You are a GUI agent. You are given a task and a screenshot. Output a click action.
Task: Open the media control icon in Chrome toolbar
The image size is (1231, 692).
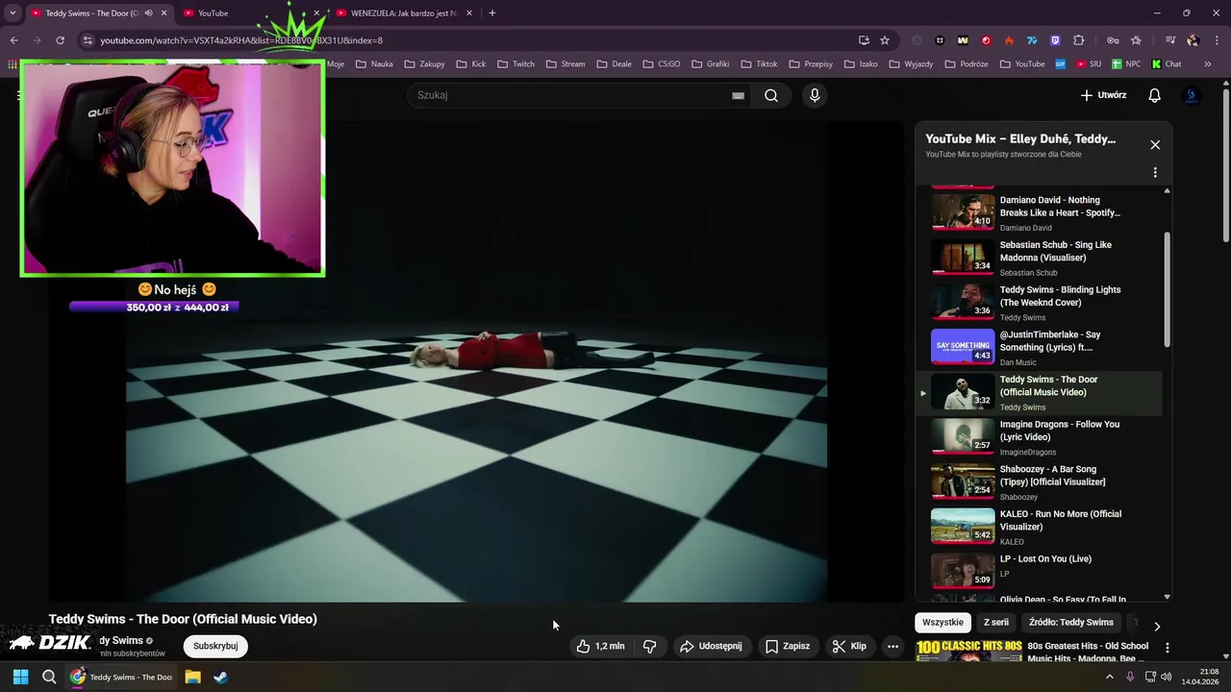pyautogui.click(x=1170, y=40)
